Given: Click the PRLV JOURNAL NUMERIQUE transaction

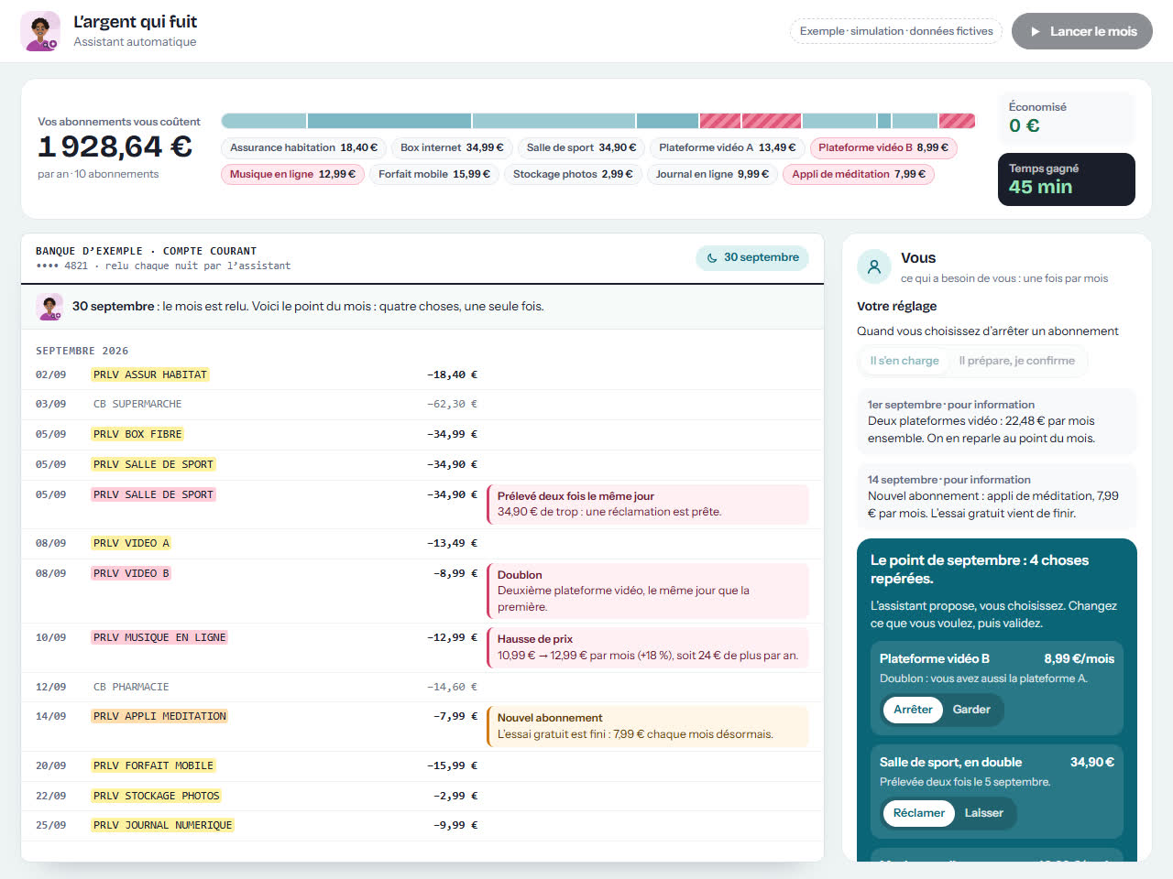Looking at the screenshot, I should (x=422, y=826).
